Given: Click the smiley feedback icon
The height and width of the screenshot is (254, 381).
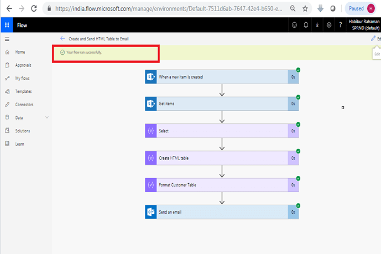Looking at the screenshot, I should (x=294, y=25).
